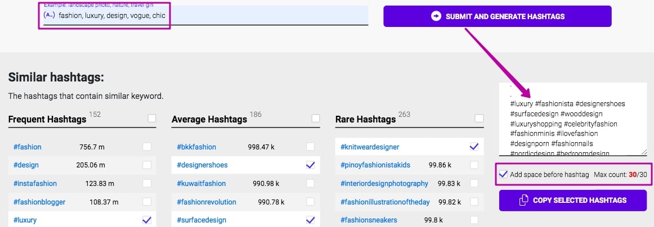654x227 pixels.
Task: Open the #fashion hashtag link
Action: click(28, 147)
